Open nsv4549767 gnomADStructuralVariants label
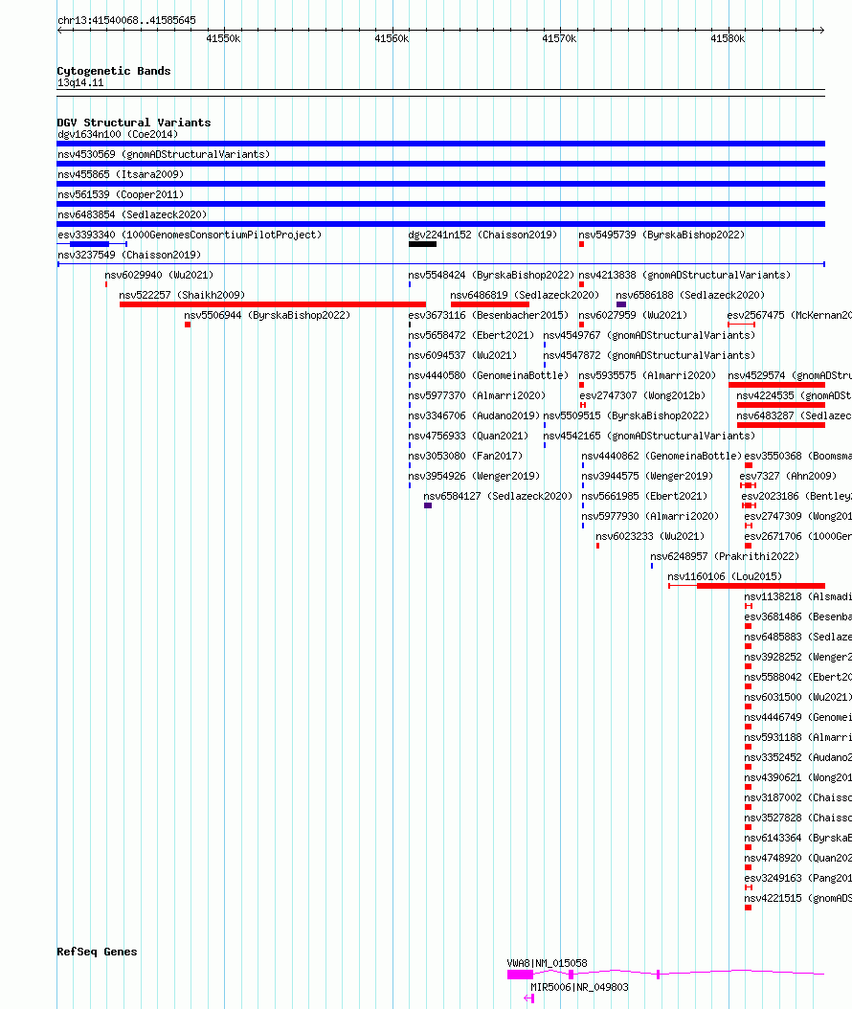The height and width of the screenshot is (1009, 852). [649, 335]
